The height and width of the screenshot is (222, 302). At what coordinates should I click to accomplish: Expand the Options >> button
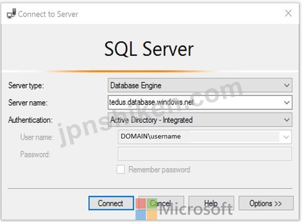[x=266, y=203]
